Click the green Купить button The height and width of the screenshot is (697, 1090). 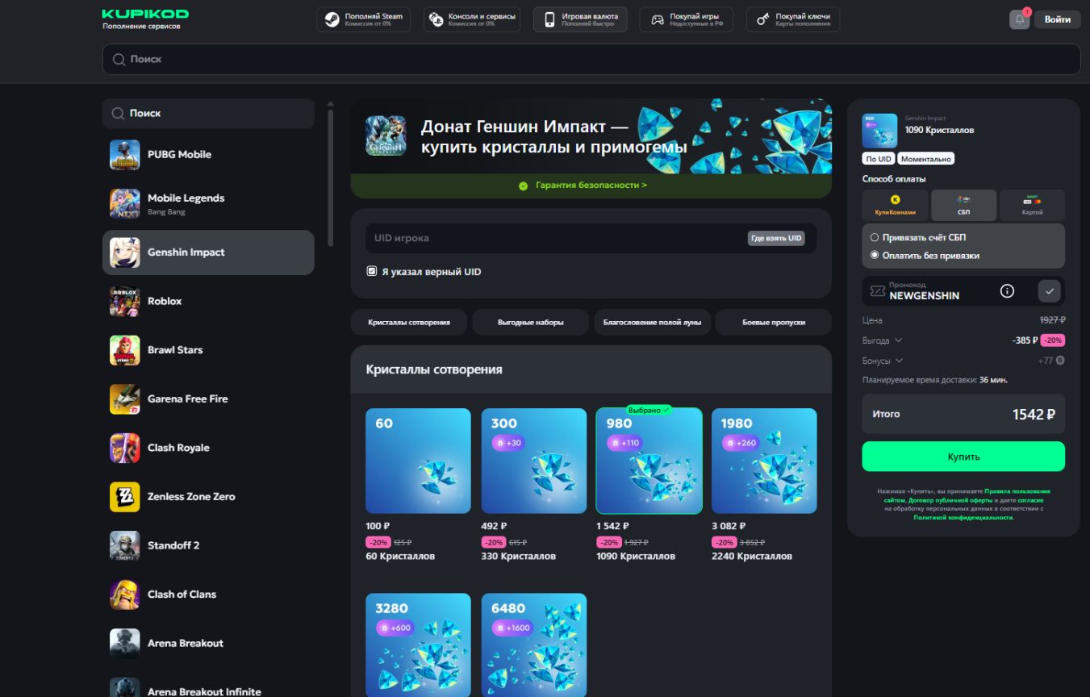[x=963, y=457]
